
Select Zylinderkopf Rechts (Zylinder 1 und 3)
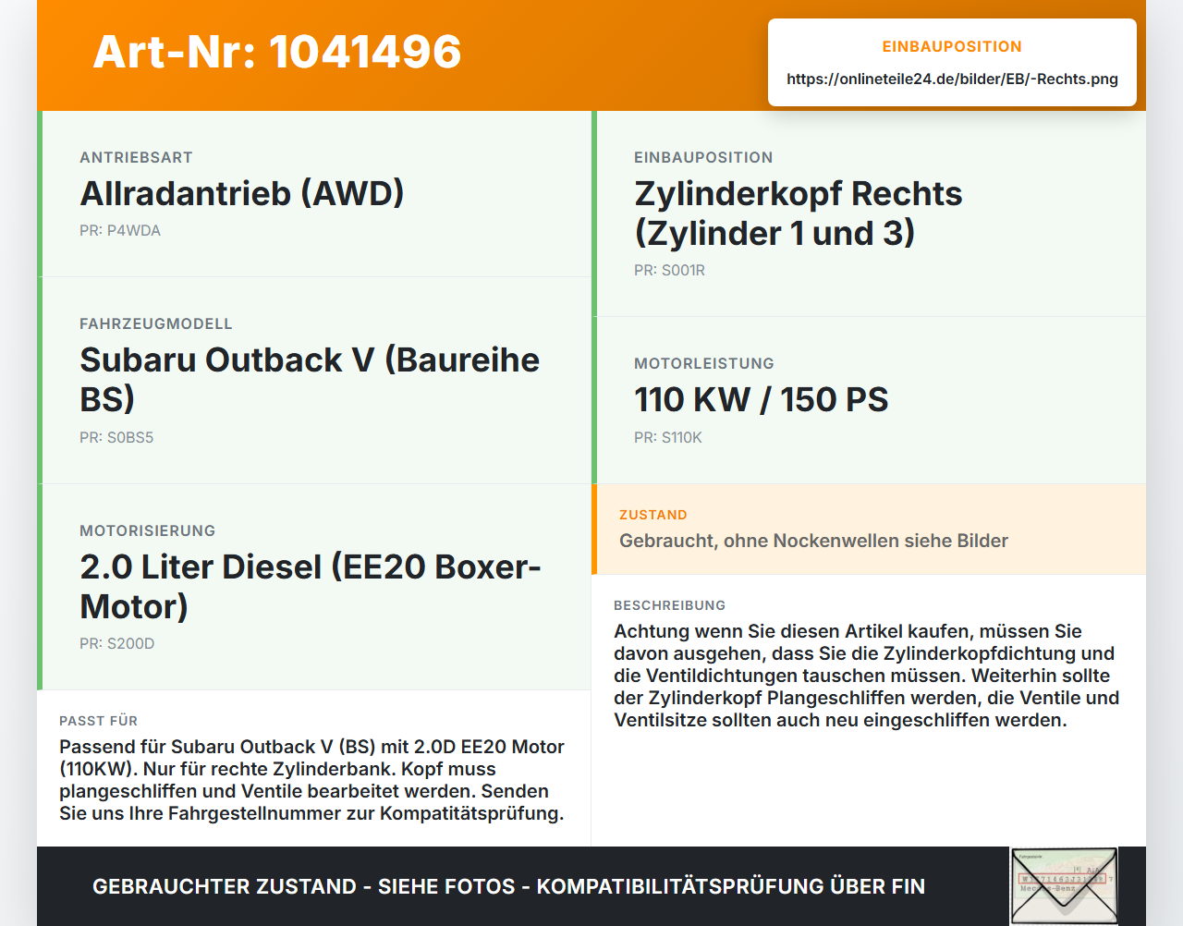799,213
